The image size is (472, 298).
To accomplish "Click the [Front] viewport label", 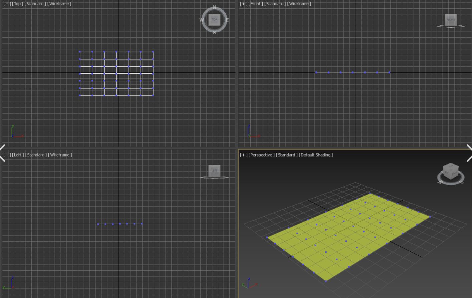I will click(x=255, y=4).
